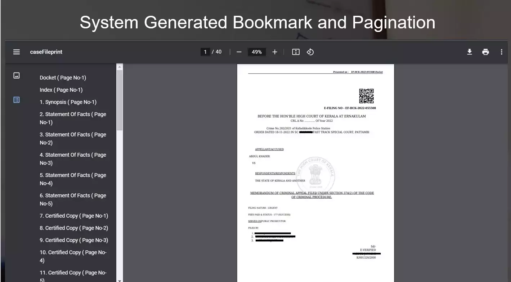This screenshot has height=282, width=511.
Task: Toggle the sidebar with the hamburger menu icon
Action: (x=17, y=52)
